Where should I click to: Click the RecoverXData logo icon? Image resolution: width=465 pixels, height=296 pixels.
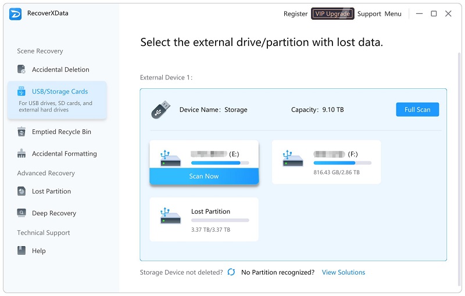coord(16,14)
